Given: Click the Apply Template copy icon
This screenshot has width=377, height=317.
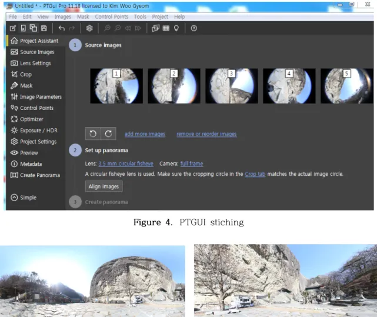Looking at the screenshot, I should pyautogui.click(x=34, y=28).
